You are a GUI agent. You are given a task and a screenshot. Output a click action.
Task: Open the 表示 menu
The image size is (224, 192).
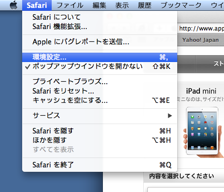click(x=122, y=5)
